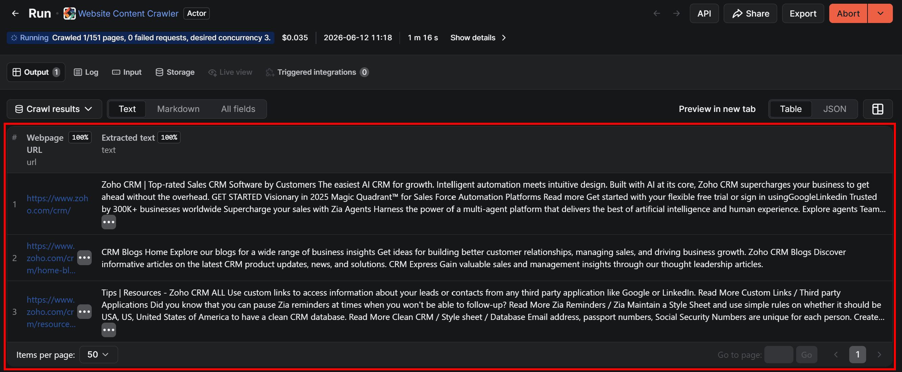Switch to the Output tab
This screenshot has height=372, width=902.
tap(36, 72)
